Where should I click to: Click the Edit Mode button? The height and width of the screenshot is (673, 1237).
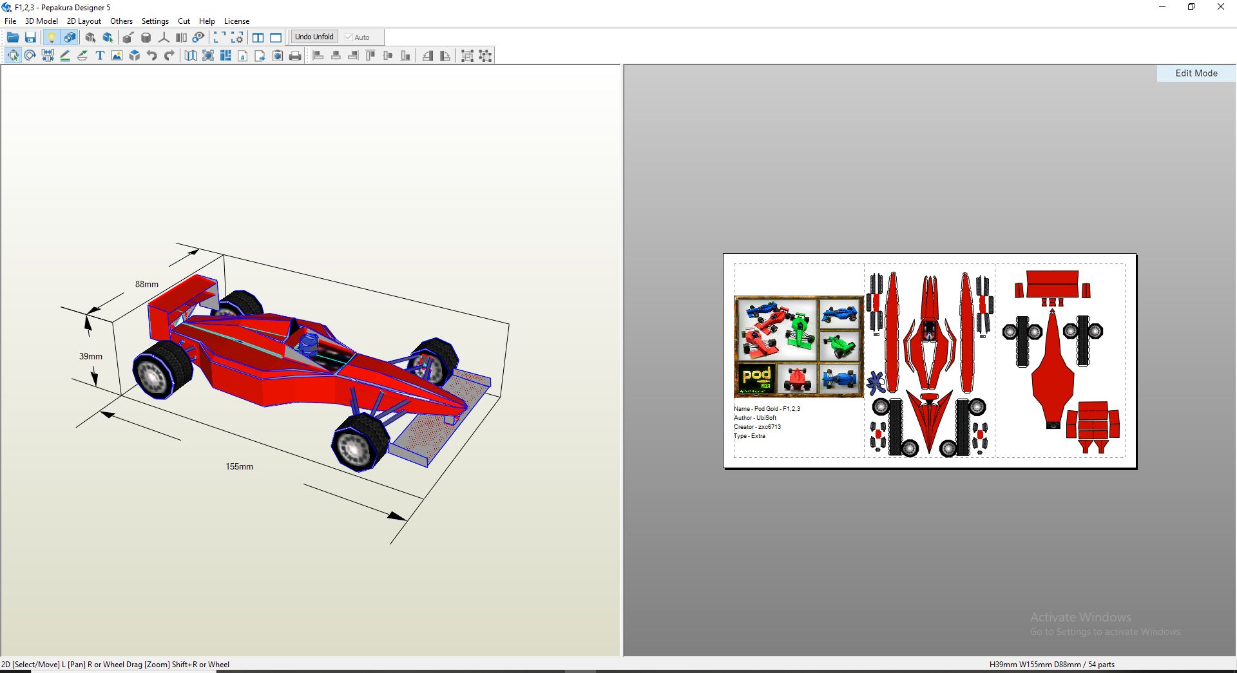1196,73
